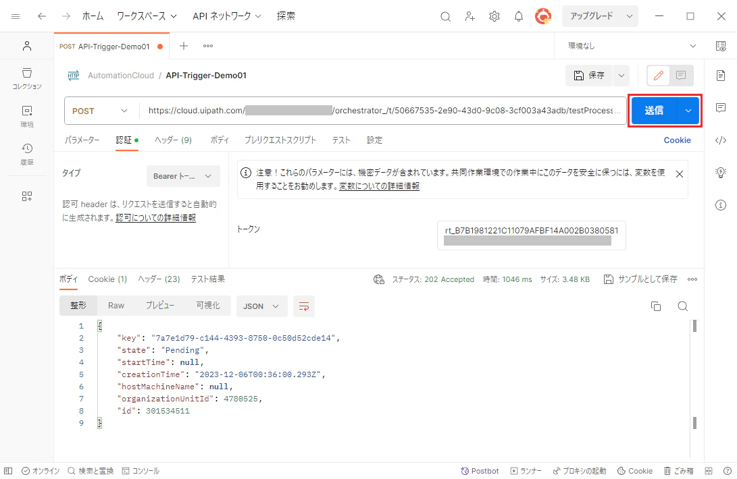The width and height of the screenshot is (737, 479).
Task: Open プレリクエストスクリプト tab
Action: pyautogui.click(x=280, y=140)
